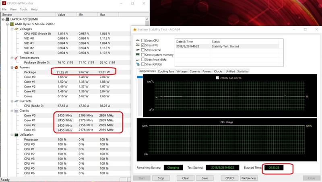The width and height of the screenshot is (322, 182).
Task: Click the CPUID button
Action: coord(229,178)
